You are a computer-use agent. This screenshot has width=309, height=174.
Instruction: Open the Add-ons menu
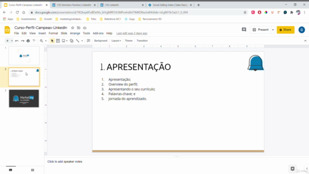pyautogui.click(x=98, y=33)
